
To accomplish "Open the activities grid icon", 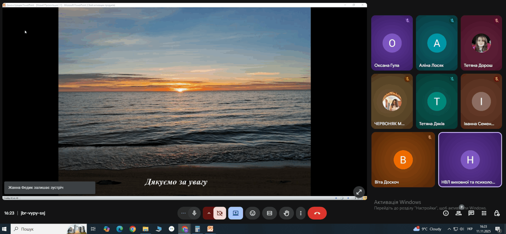I will coord(484,213).
